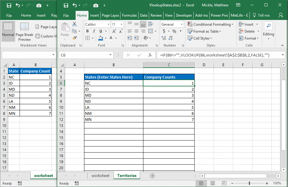Click Decrease Font Size icon

(x=121, y=31)
